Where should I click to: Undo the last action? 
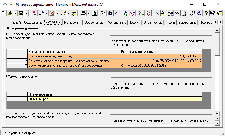(x=117, y=13)
